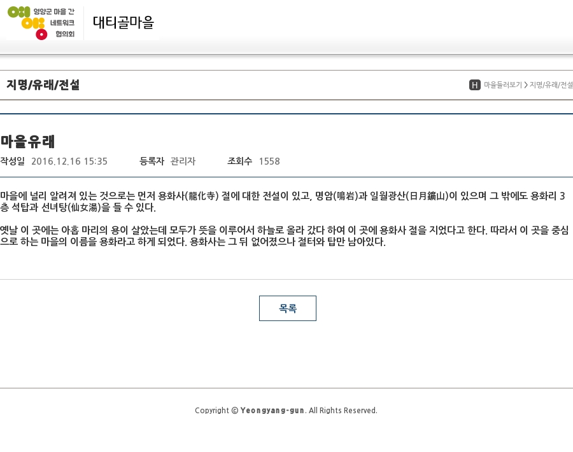
Task: Click the 목록 list button
Action: point(288,308)
